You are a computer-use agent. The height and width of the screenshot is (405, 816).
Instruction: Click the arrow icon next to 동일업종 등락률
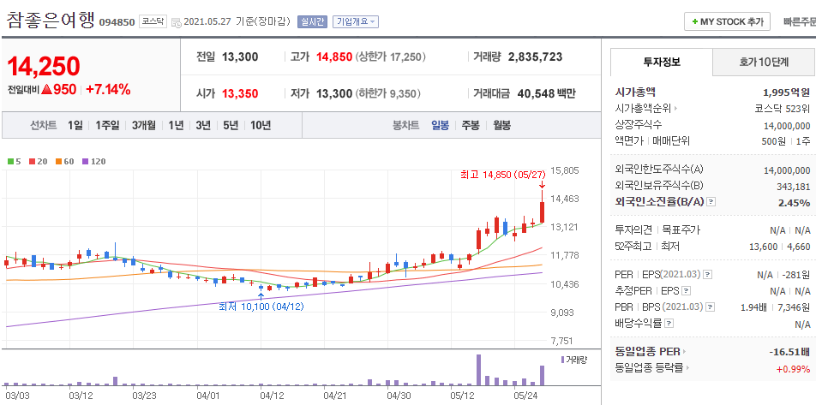pyautogui.click(x=688, y=368)
